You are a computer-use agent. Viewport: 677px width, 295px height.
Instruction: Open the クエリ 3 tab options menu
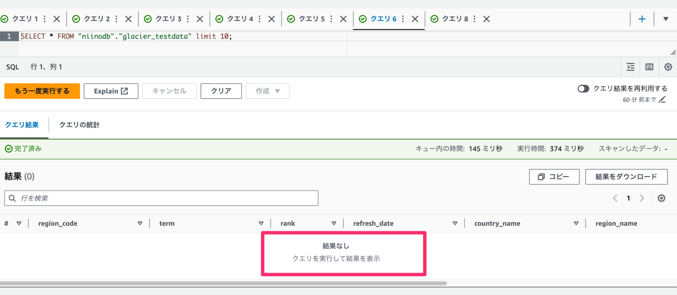coord(188,19)
